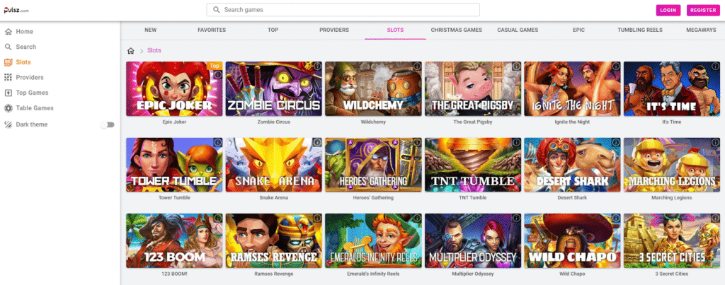This screenshot has width=725, height=285.
Task: Open info icon on Zombie Circus card
Action: (x=317, y=66)
